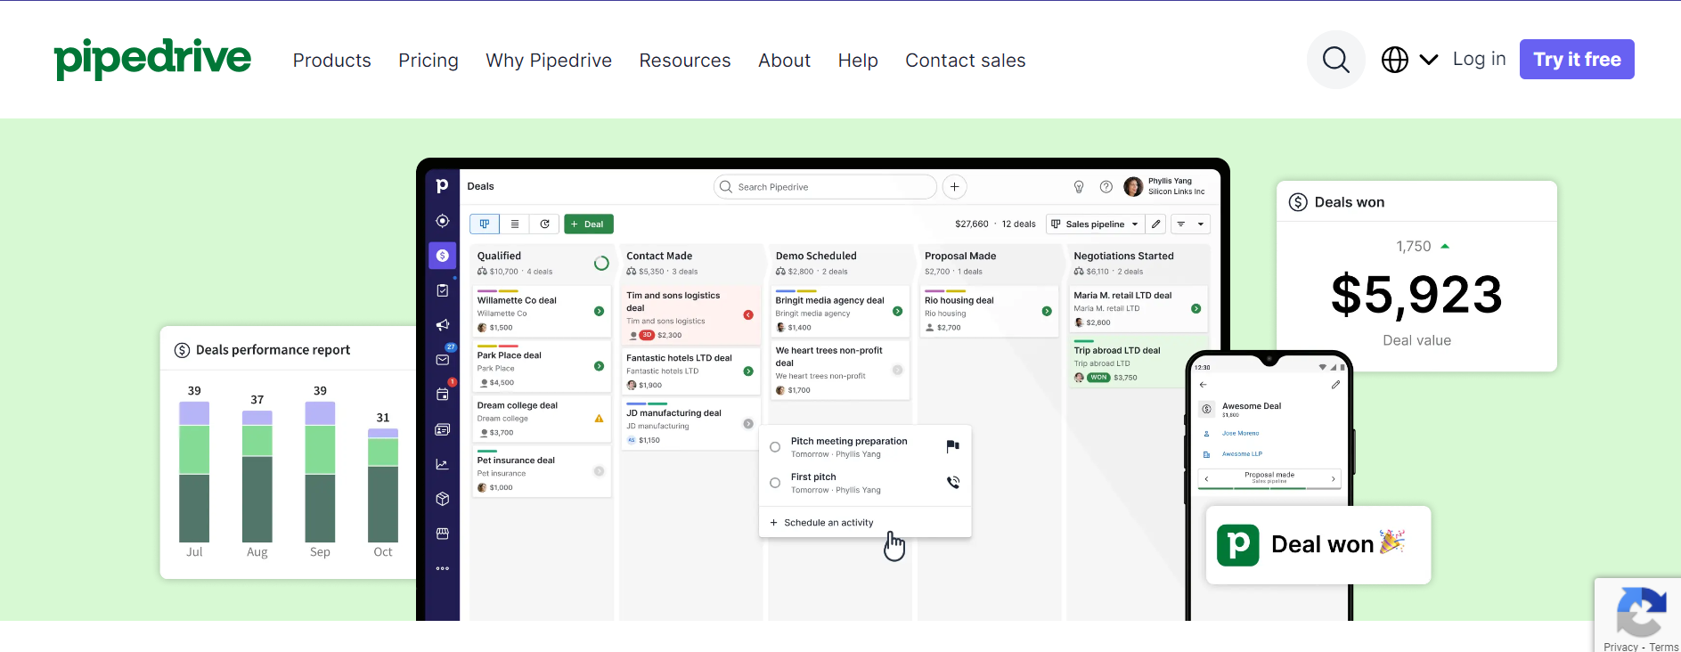
Task: Open the Contacts card icon in sidebar
Action: point(442,429)
